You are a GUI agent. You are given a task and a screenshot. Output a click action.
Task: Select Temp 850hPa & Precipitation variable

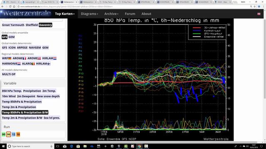pyautogui.click(x=22, y=102)
